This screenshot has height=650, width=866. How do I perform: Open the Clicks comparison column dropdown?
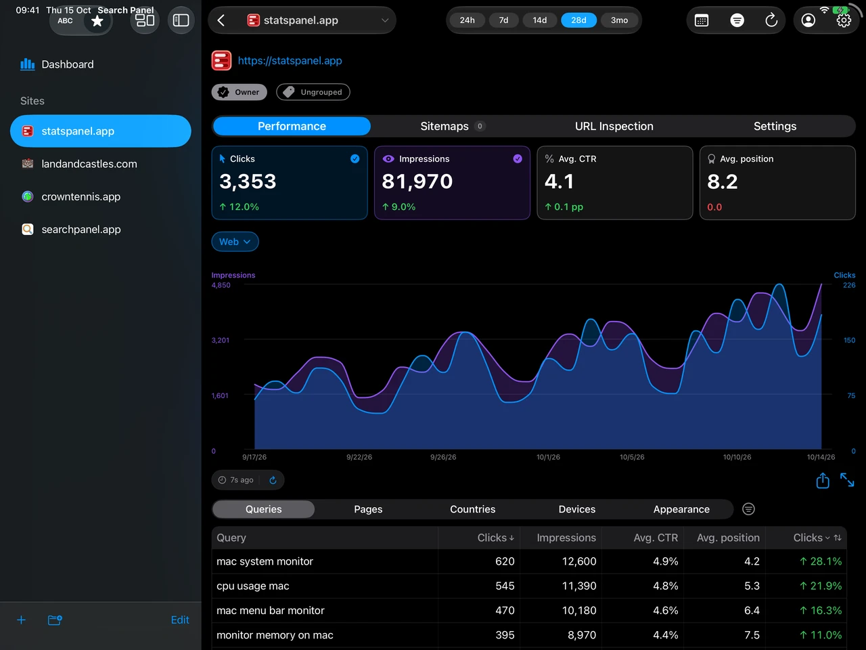pyautogui.click(x=812, y=538)
